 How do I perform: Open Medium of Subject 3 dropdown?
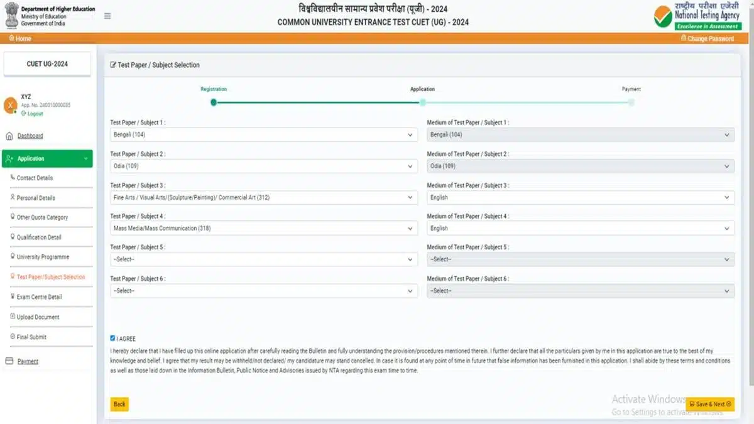point(581,197)
